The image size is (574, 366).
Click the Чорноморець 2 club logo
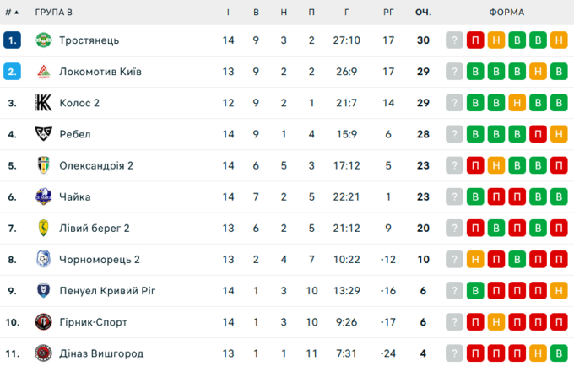[43, 259]
